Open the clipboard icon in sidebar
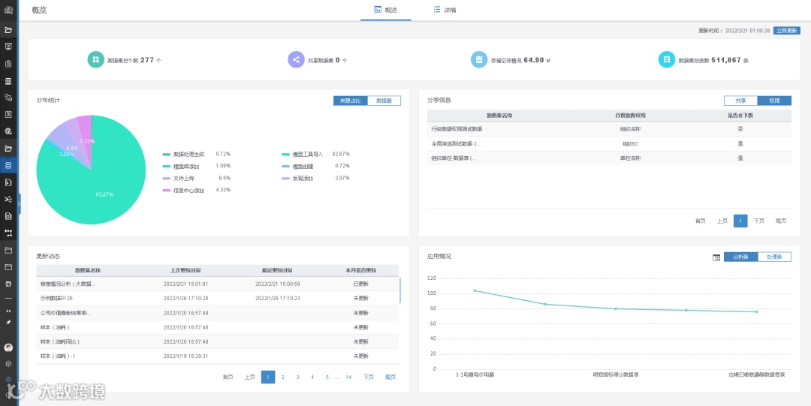Screen dimensions: 811x406 [x=8, y=64]
